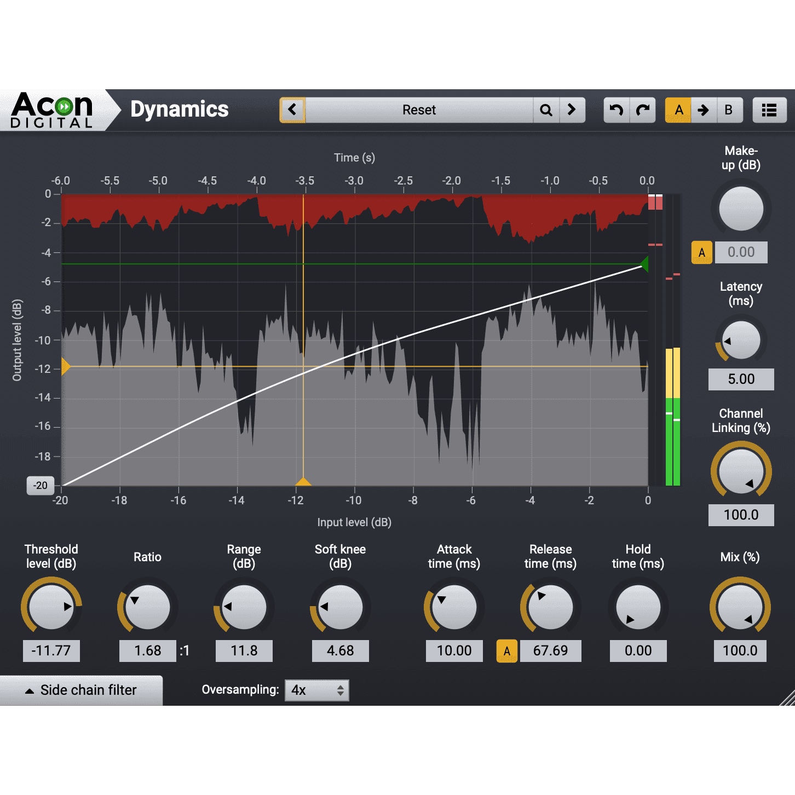The width and height of the screenshot is (795, 795).
Task: Click the Acon Digital logo
Action: [x=55, y=110]
